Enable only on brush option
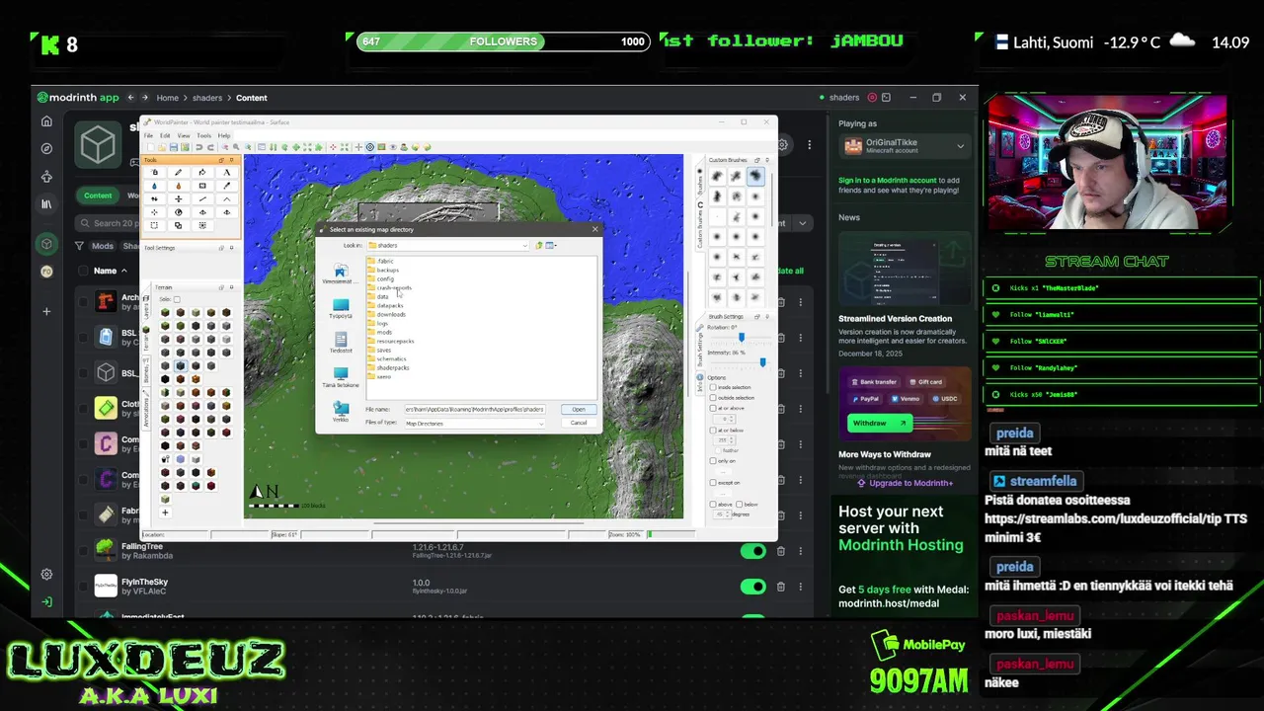Image resolution: width=1264 pixels, height=711 pixels. click(x=713, y=461)
